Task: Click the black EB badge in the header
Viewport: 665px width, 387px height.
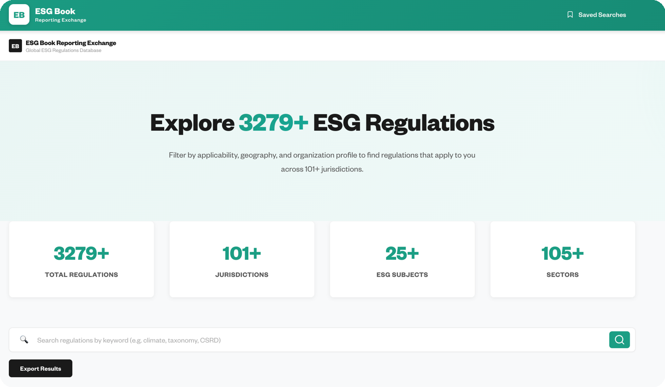Action: click(15, 46)
